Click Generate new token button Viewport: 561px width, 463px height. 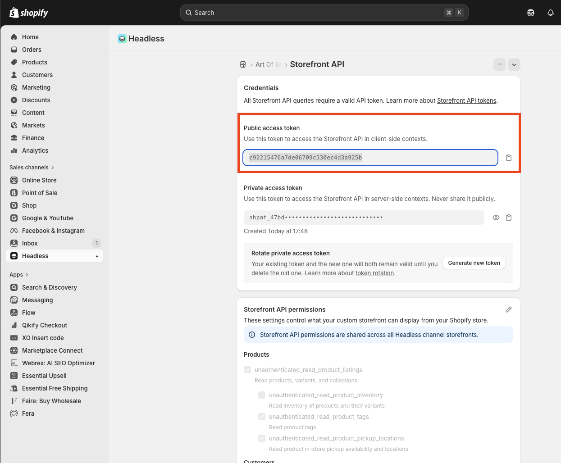tap(474, 263)
